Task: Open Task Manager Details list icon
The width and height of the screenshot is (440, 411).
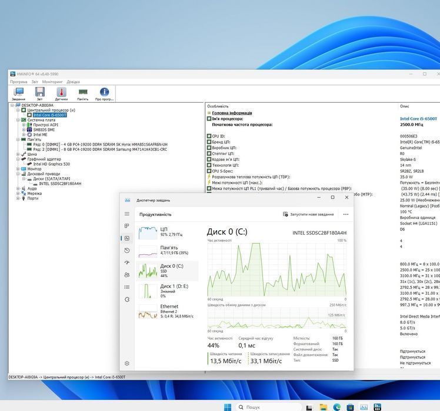Action: [127, 287]
